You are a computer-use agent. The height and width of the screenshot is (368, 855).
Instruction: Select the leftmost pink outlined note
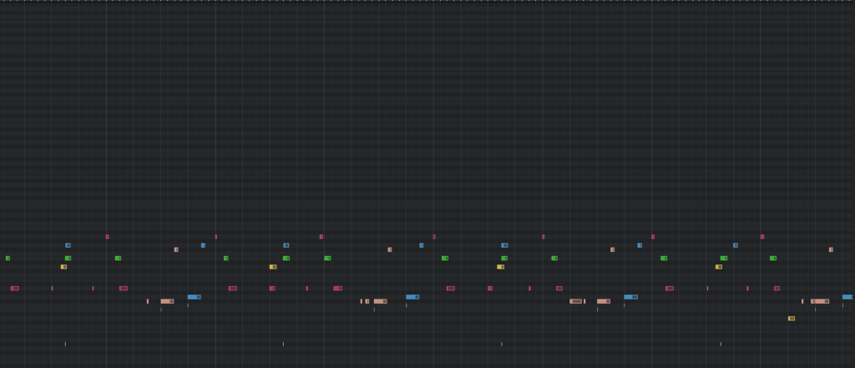pos(15,288)
